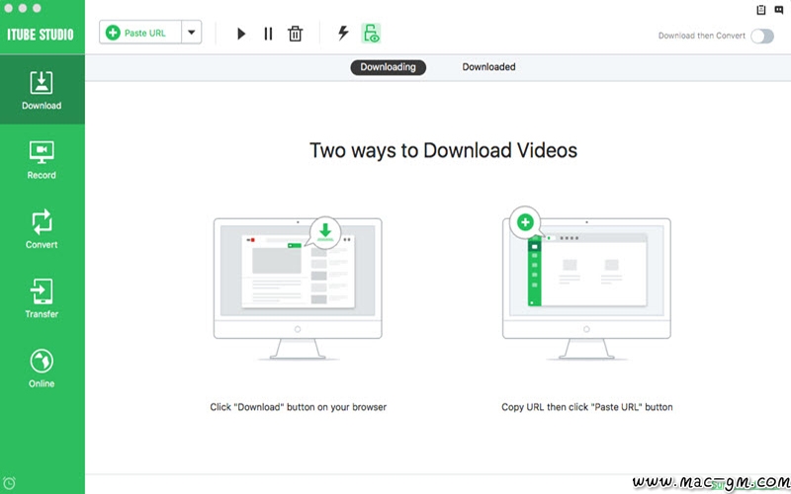Image resolution: width=791 pixels, height=494 pixels.
Task: Resume downloads with the play icon
Action: coord(241,34)
